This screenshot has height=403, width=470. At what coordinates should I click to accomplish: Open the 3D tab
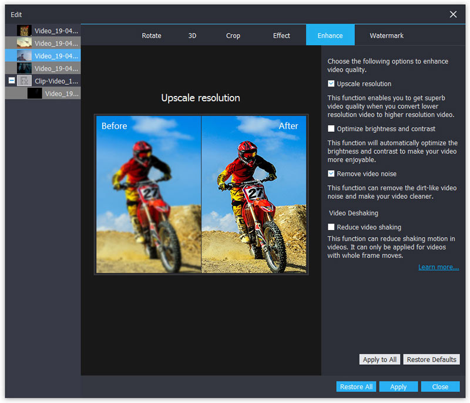point(192,35)
